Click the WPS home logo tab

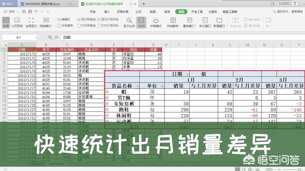coord(7,4)
